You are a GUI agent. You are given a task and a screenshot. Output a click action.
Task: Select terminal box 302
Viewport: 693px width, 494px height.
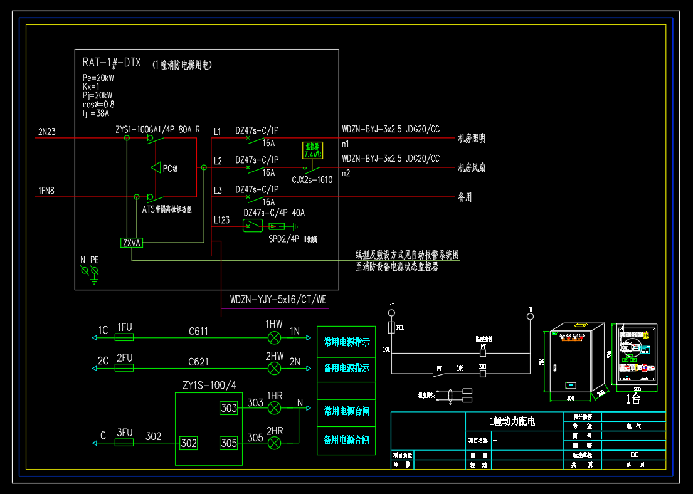pos(189,443)
